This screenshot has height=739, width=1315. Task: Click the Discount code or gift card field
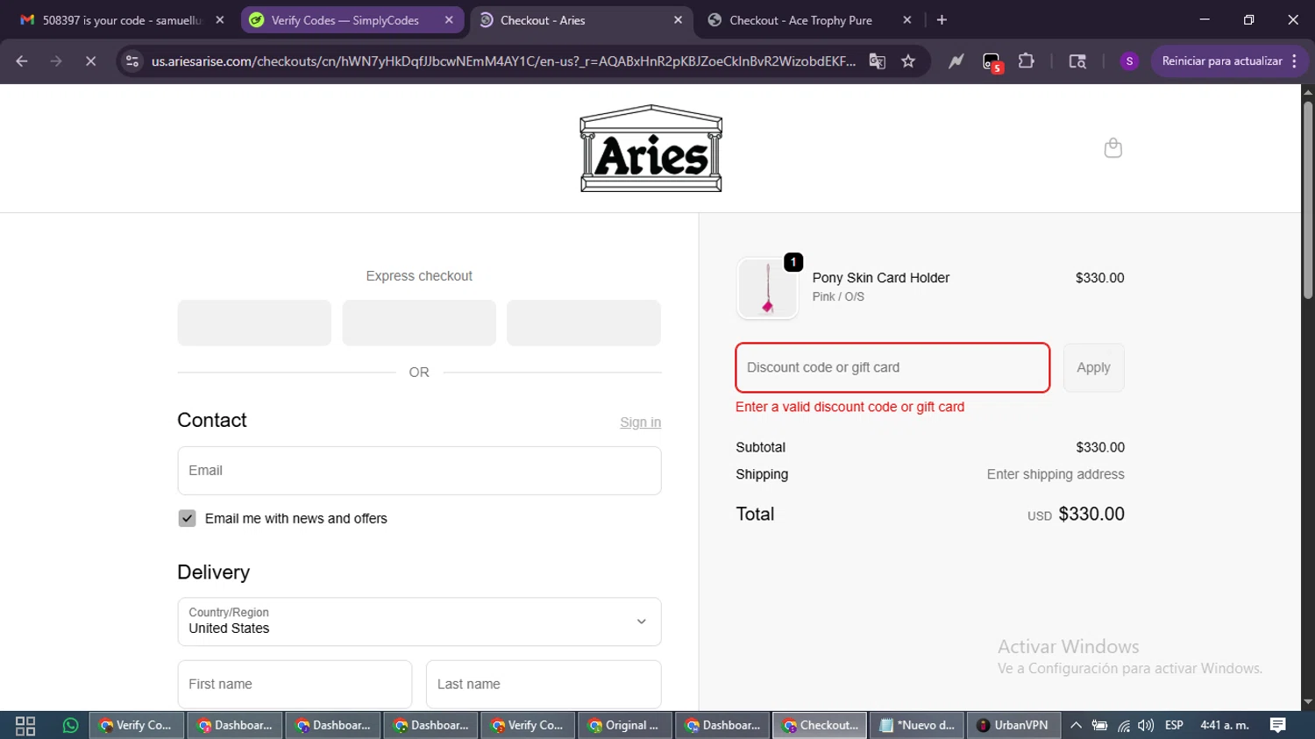pos(892,367)
